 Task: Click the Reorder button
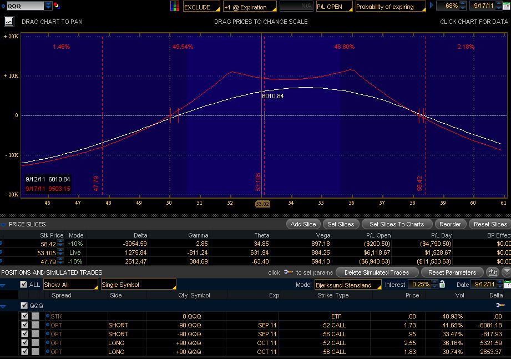[450, 224]
